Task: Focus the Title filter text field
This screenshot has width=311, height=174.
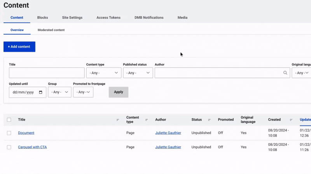Action: [47, 73]
